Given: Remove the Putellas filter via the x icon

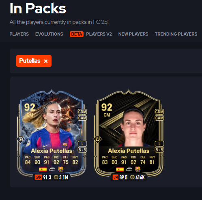Looking at the screenshot, I should coord(46,61).
